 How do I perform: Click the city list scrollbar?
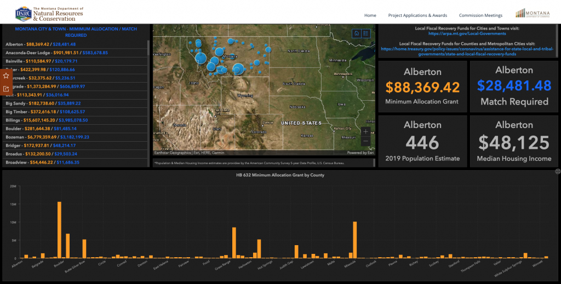point(148,103)
